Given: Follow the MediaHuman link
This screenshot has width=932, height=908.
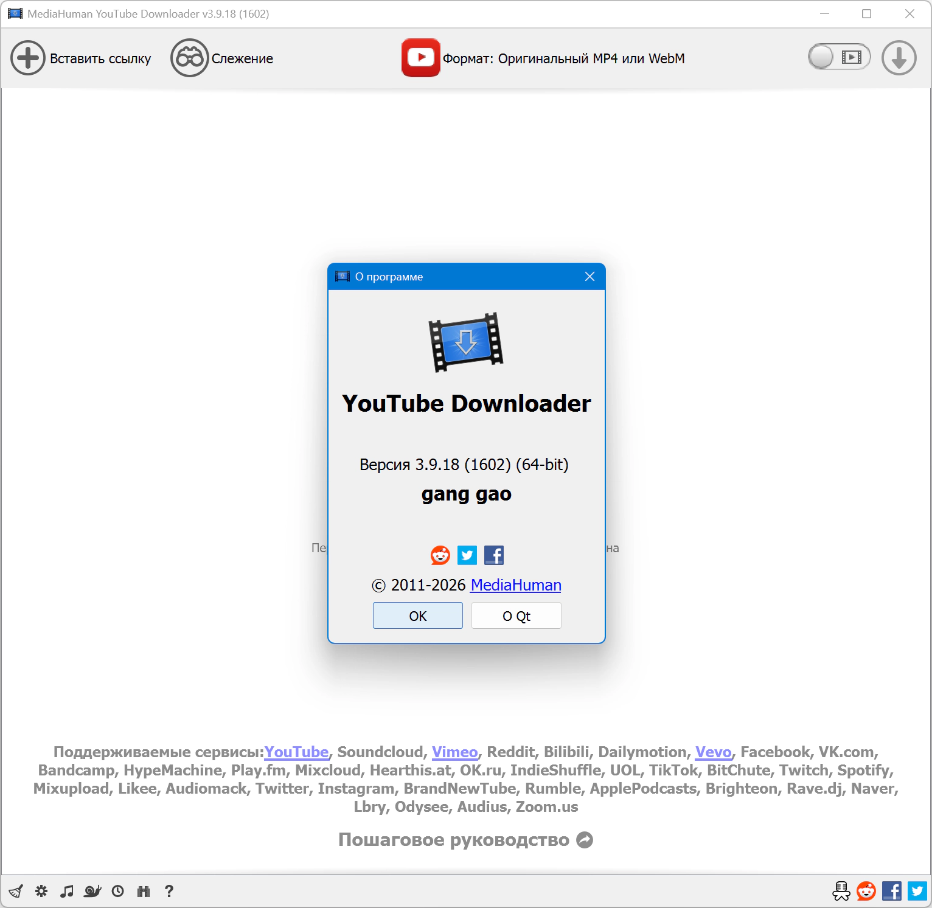Looking at the screenshot, I should (x=516, y=585).
